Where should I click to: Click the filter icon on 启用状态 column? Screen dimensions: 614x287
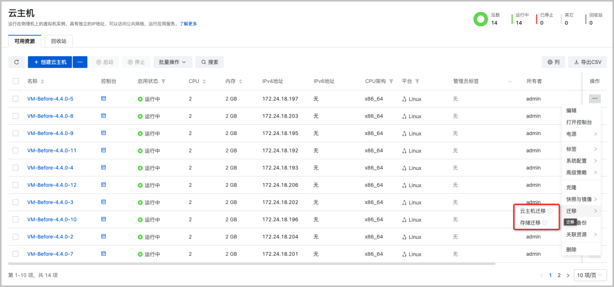(x=163, y=81)
